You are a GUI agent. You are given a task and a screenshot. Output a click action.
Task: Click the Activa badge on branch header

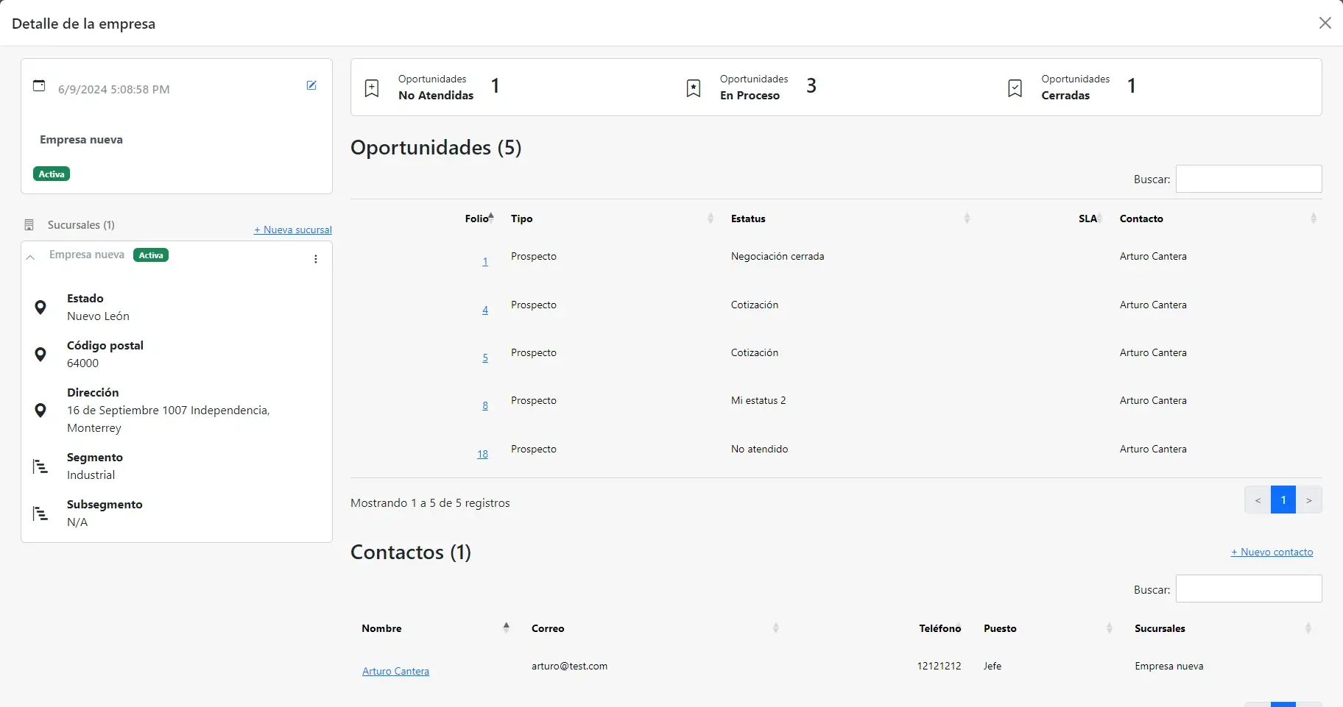click(x=151, y=255)
